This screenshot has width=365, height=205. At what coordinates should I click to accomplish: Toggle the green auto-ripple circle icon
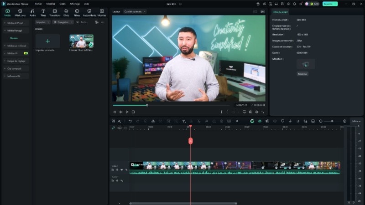tap(252, 121)
